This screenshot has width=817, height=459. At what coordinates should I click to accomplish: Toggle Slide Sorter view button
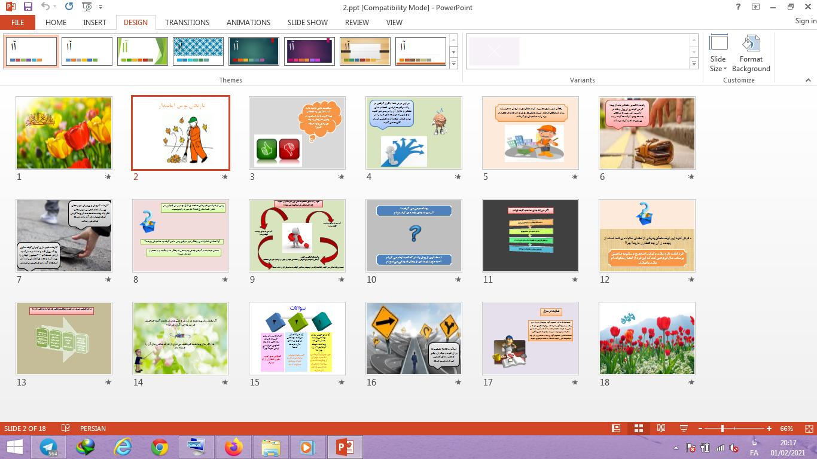click(x=638, y=429)
